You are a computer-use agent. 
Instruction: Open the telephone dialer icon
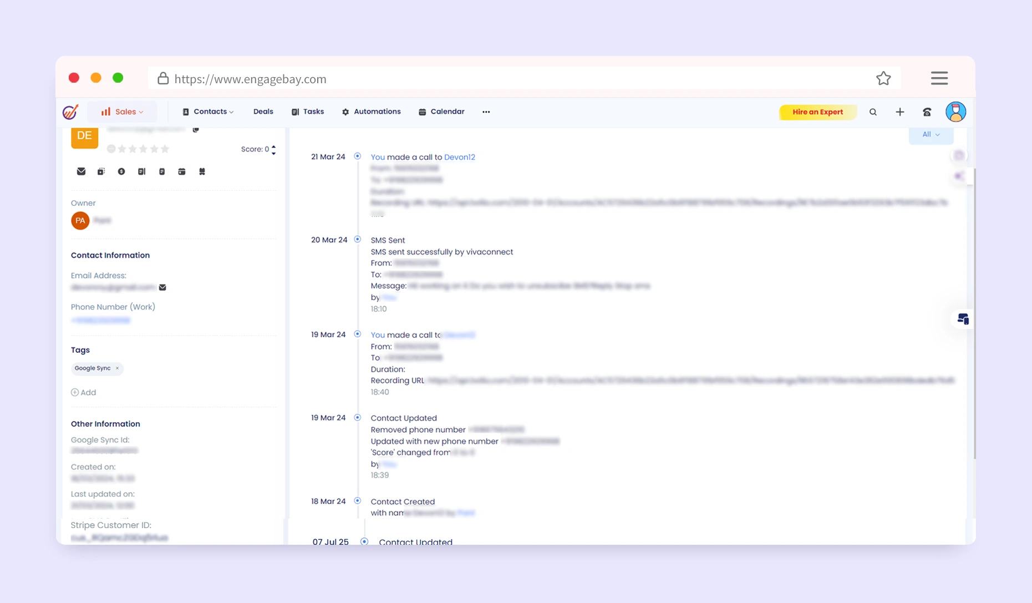point(927,112)
